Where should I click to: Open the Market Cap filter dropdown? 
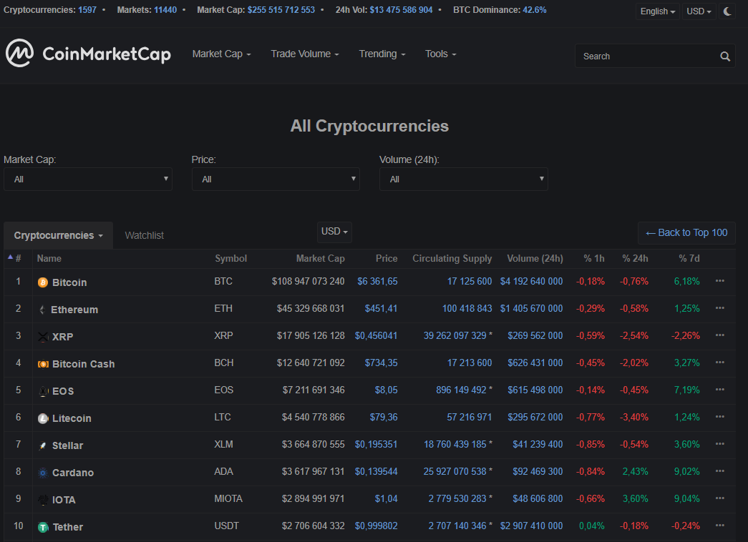tap(88, 179)
